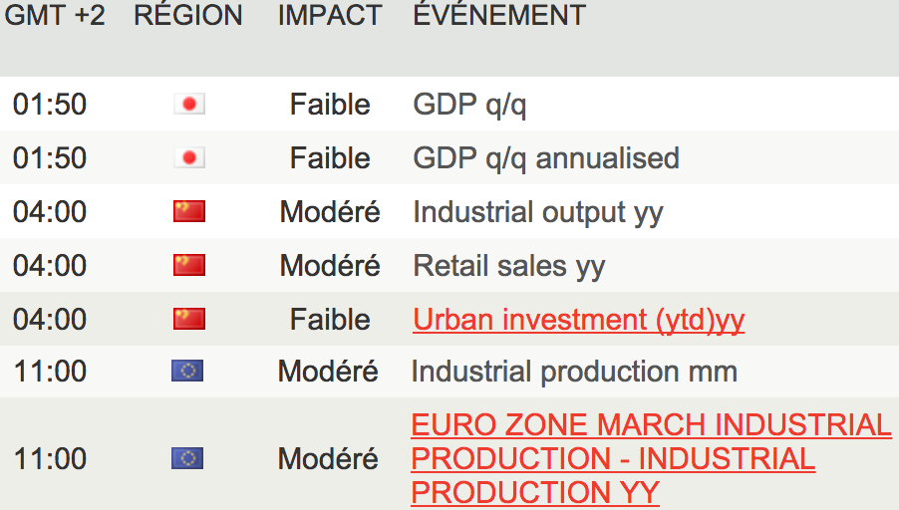
Task: Click Modéré impact in Retail sales row
Action: coord(330,266)
